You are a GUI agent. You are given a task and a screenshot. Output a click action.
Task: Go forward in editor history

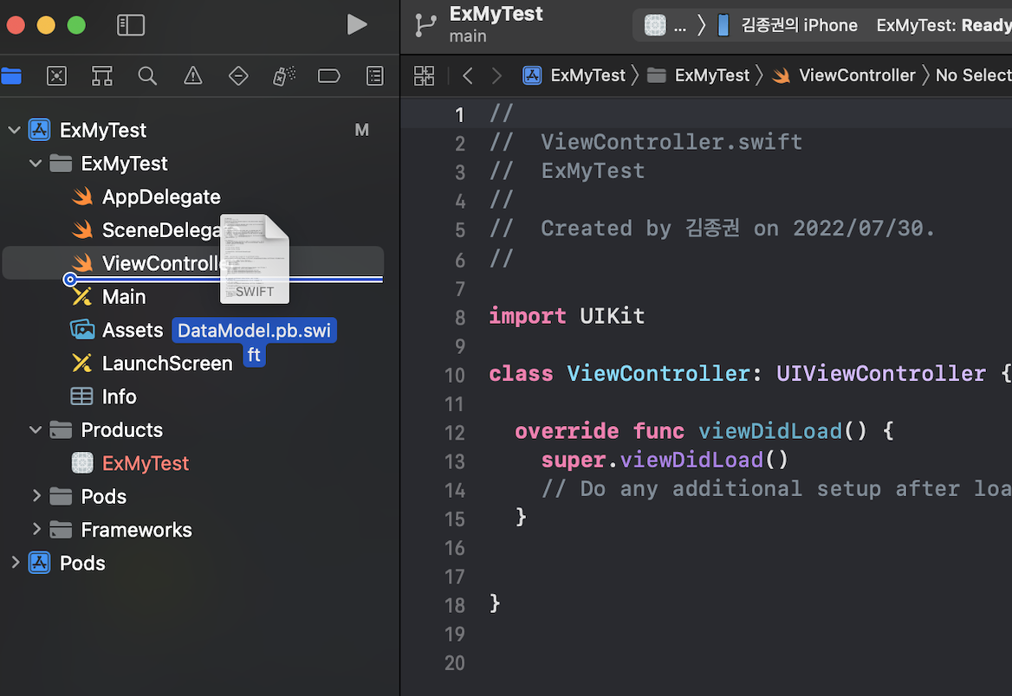click(x=496, y=75)
